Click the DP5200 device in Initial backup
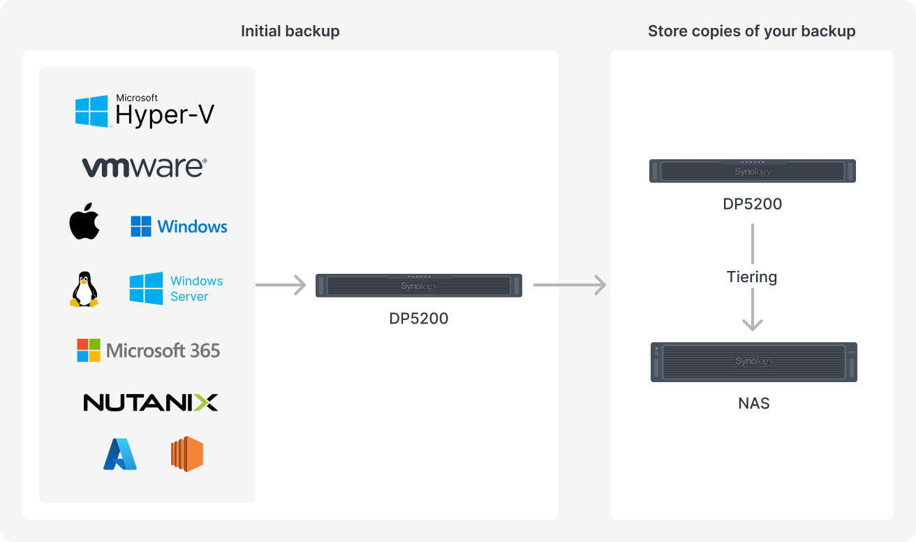Viewport: 916px width, 542px height. 419,285
